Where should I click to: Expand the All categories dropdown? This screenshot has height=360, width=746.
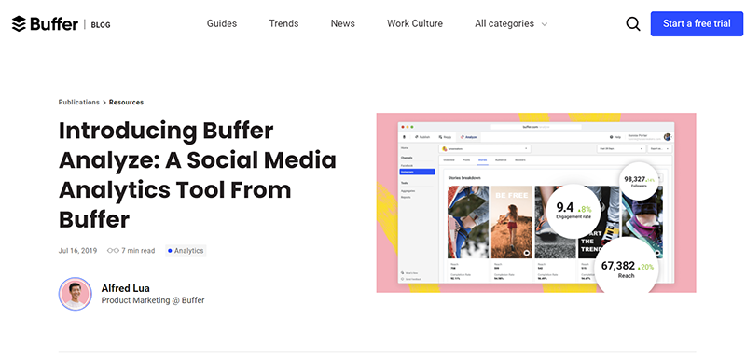point(511,23)
